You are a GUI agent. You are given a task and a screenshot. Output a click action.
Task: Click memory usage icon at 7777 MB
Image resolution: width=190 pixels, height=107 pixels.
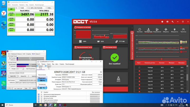click(x=116, y=41)
